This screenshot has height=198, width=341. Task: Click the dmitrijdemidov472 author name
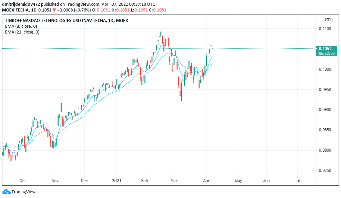pos(21,4)
